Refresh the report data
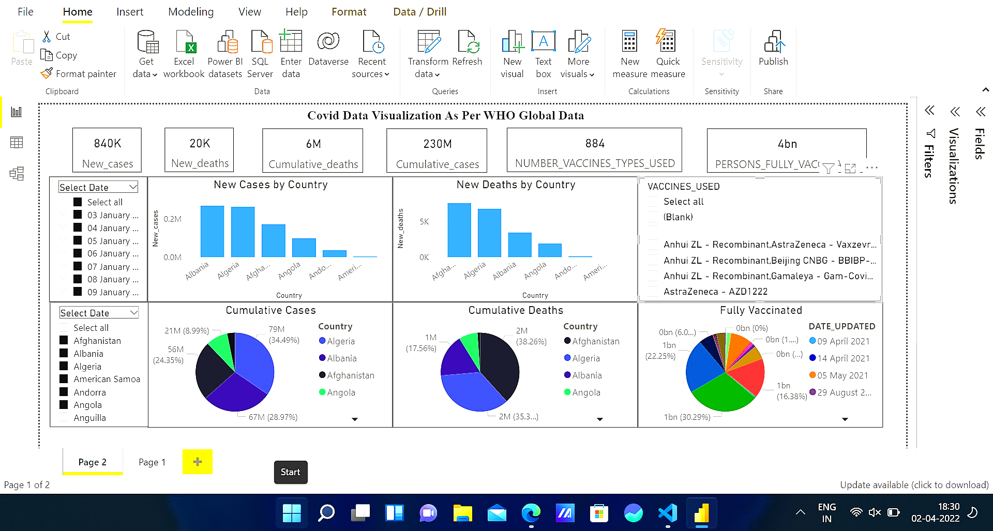This screenshot has width=993, height=531. click(x=467, y=42)
